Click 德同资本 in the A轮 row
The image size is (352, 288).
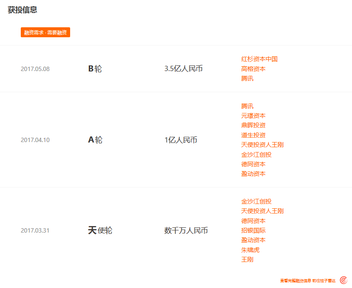coord(253,164)
